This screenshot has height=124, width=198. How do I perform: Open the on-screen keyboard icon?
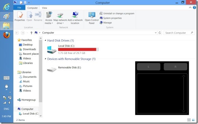[x=6, y=78]
